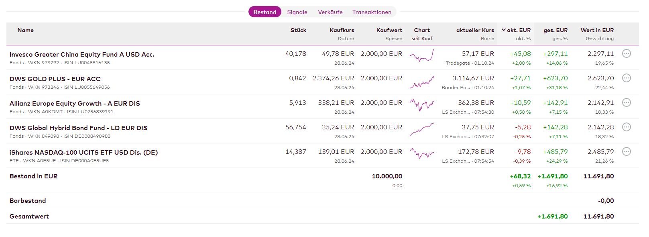Open options menu for DWS Global Hybrid Bond
Screen dimensions: 649x237
tap(626, 127)
